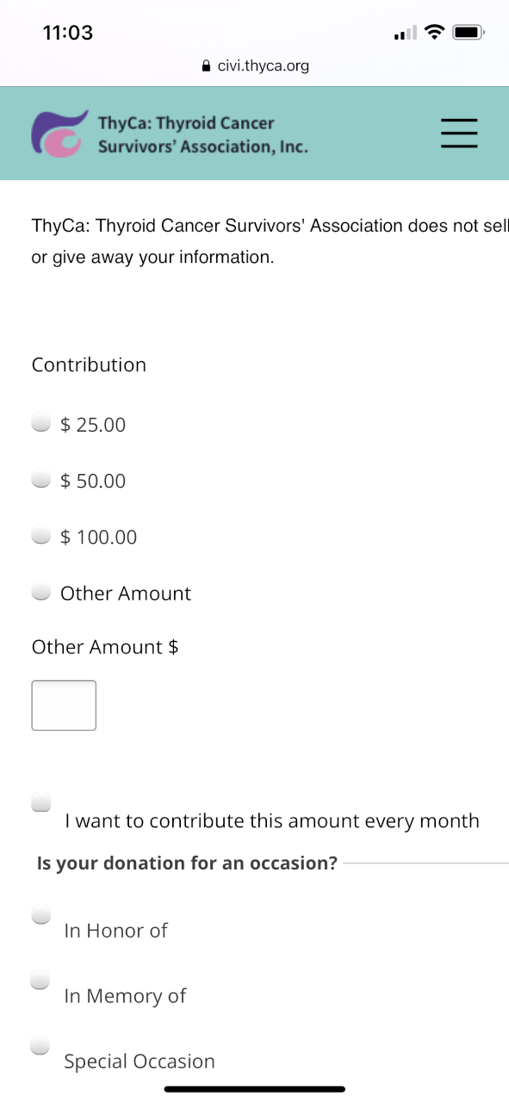The image size is (509, 1103).
Task: Focus the Other Amount $ input box
Action: (x=64, y=706)
